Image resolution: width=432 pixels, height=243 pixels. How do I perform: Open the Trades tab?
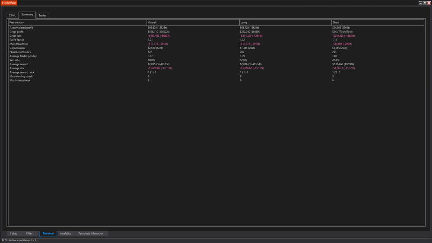pos(42,16)
